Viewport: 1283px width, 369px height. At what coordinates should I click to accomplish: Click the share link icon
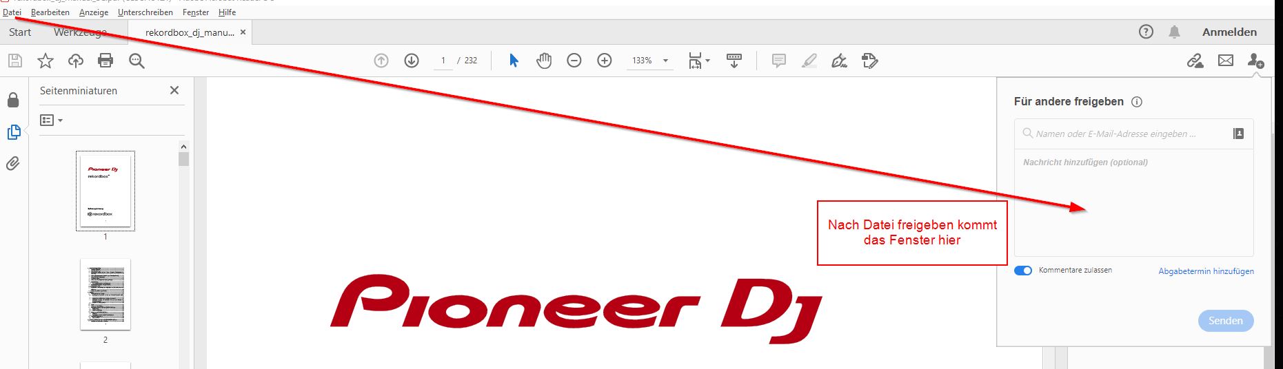1195,61
